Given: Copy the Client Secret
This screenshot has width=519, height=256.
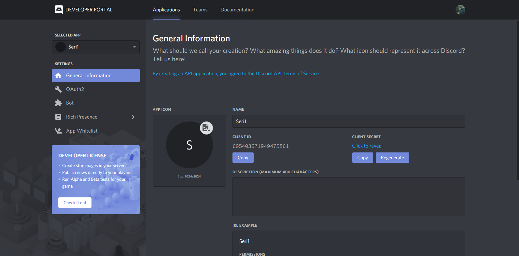Looking at the screenshot, I should pyautogui.click(x=362, y=158).
